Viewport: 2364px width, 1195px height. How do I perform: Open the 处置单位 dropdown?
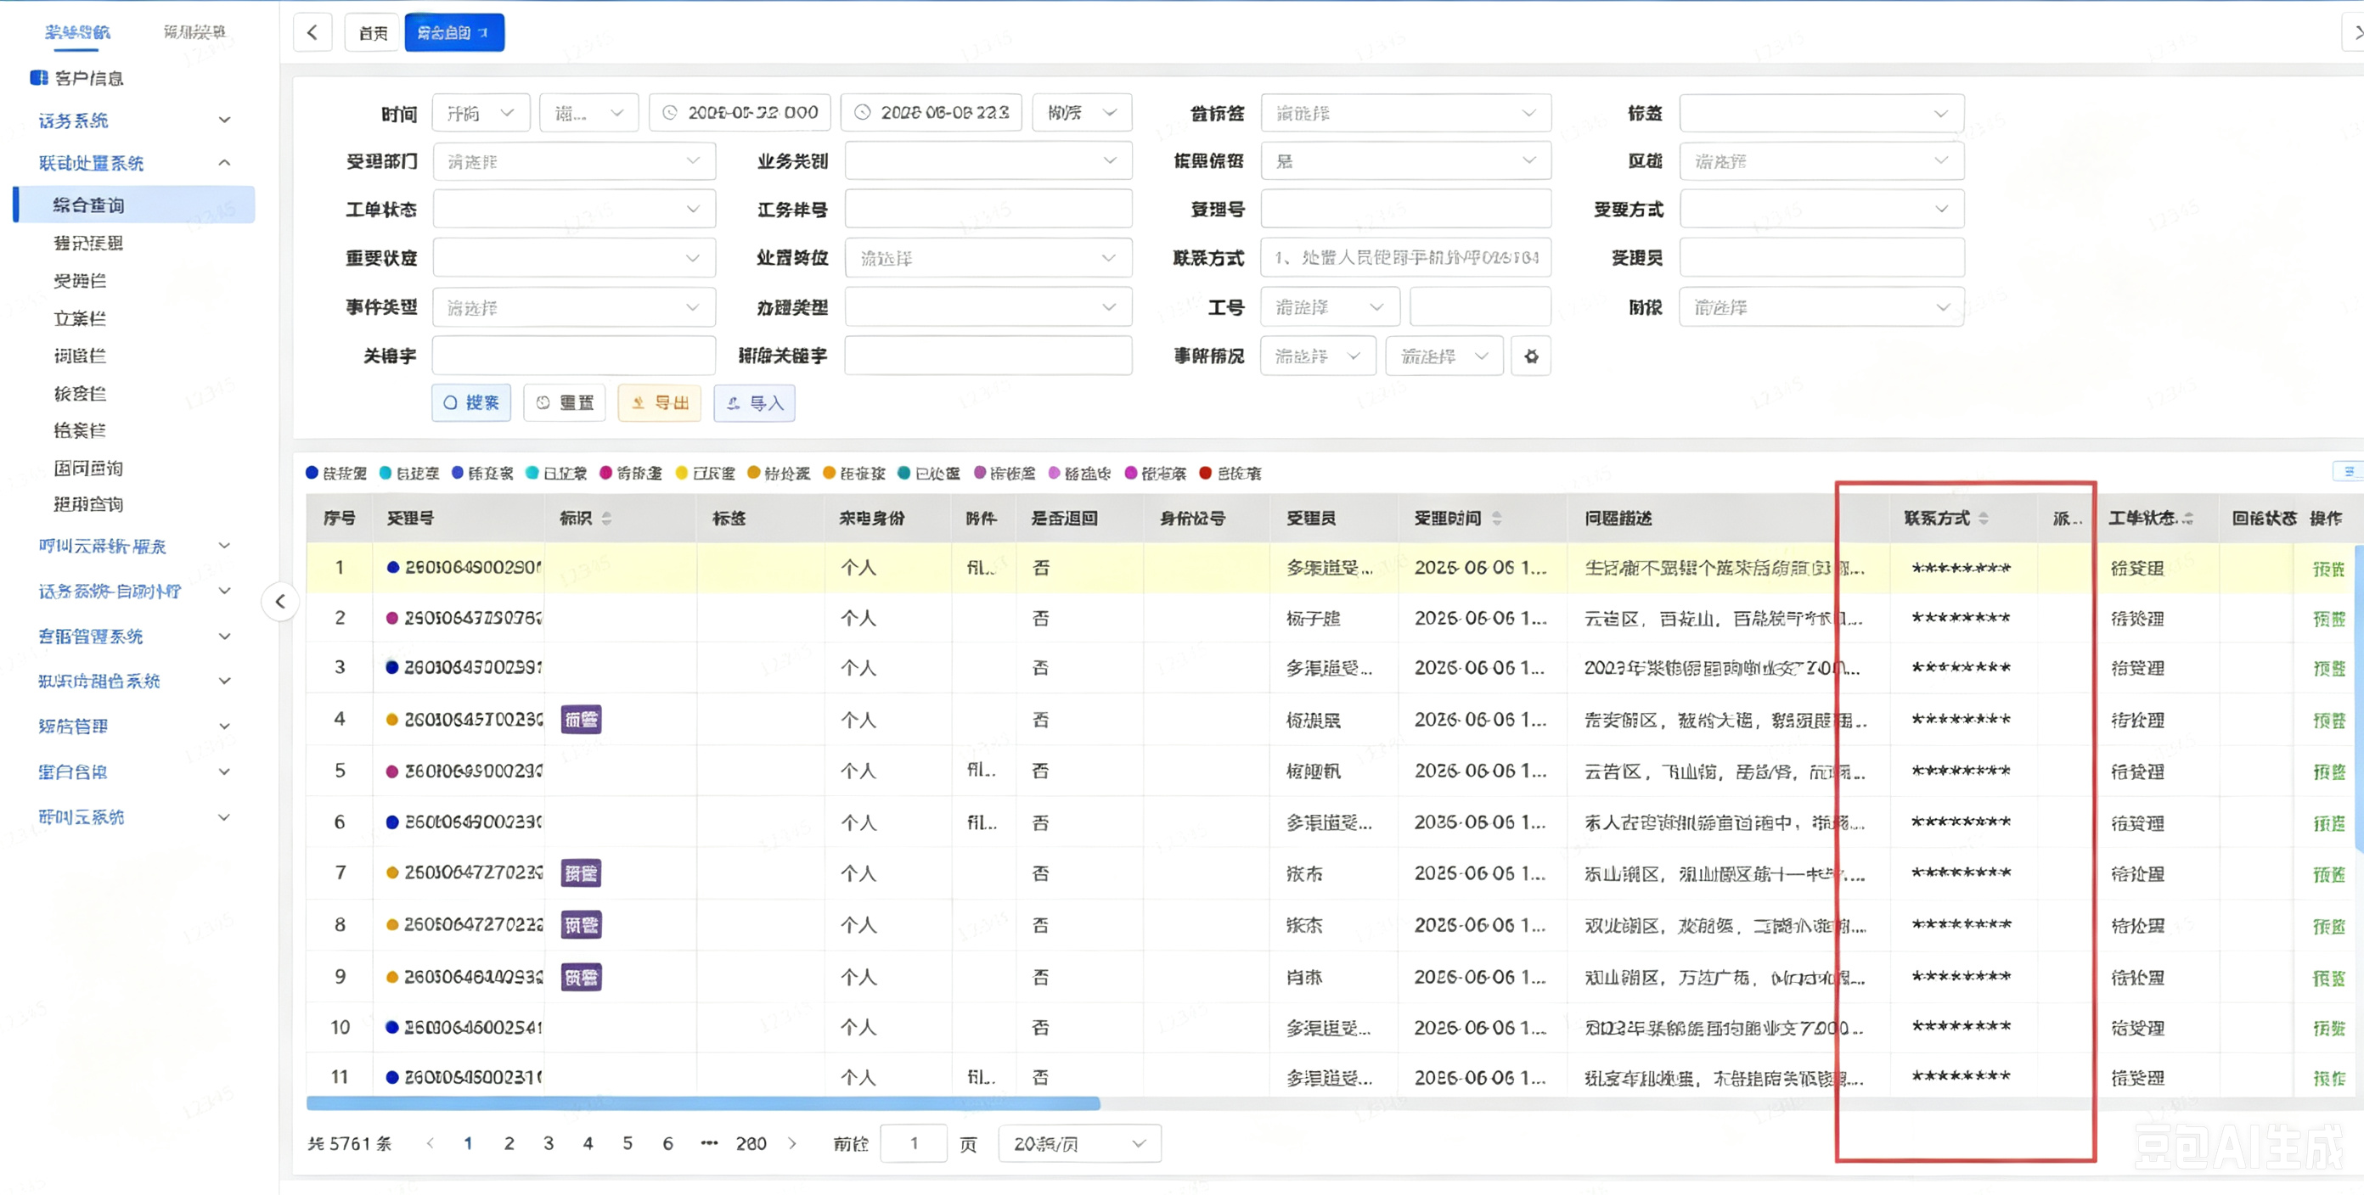[x=988, y=259]
